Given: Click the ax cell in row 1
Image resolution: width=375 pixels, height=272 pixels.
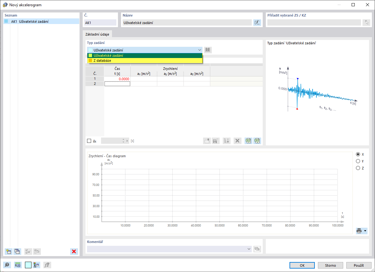Looking at the screenshot, I should pos(144,79).
